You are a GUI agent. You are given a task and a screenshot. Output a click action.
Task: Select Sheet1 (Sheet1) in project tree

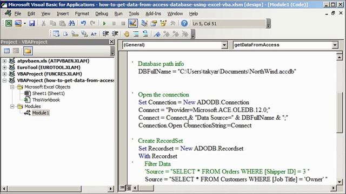pos(49,93)
